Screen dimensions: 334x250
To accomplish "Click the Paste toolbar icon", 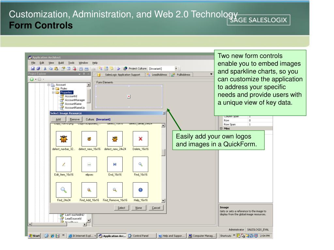I will (56, 68).
